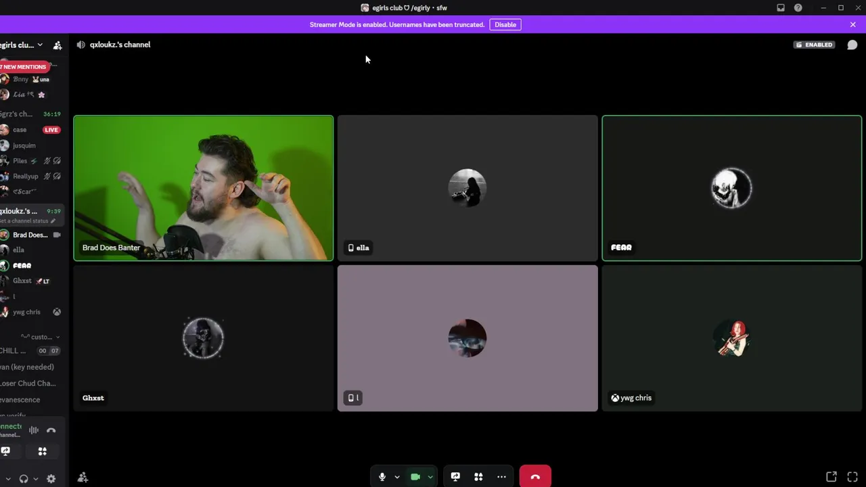Show chat for the voice channel
866x487 pixels.
click(852, 45)
